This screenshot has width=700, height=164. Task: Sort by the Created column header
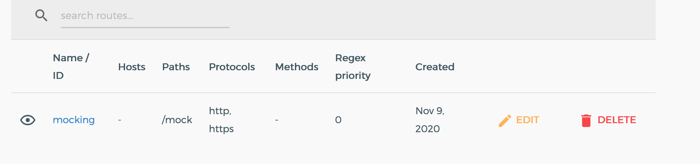point(435,67)
